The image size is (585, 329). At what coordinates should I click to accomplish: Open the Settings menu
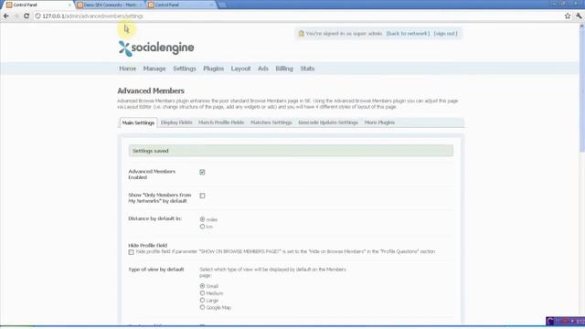click(185, 69)
